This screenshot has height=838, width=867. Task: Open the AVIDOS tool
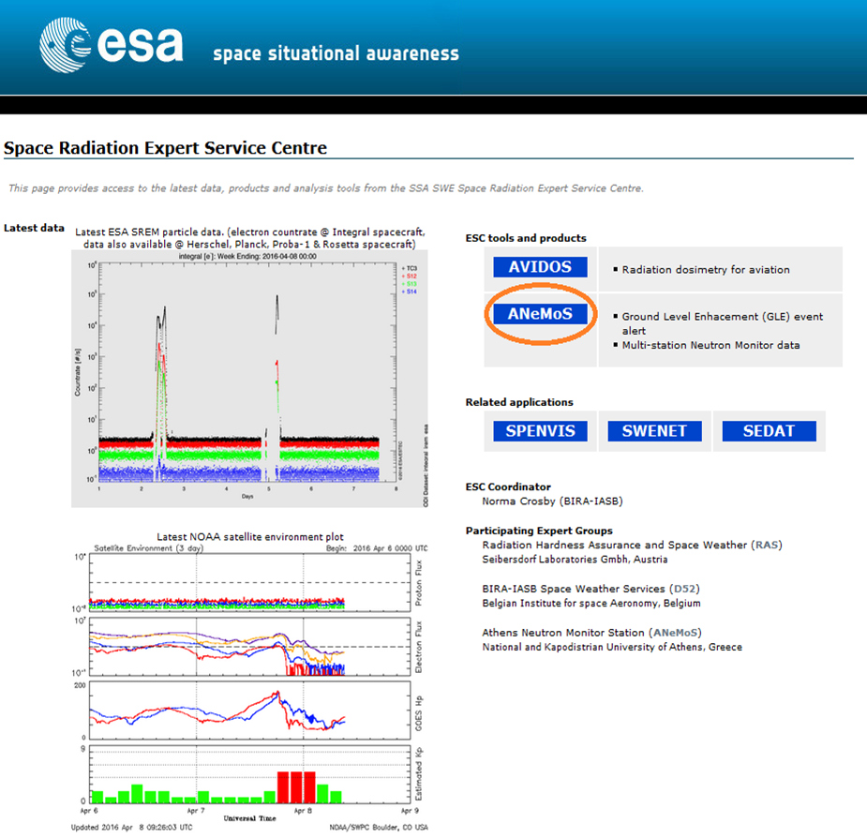tap(540, 267)
